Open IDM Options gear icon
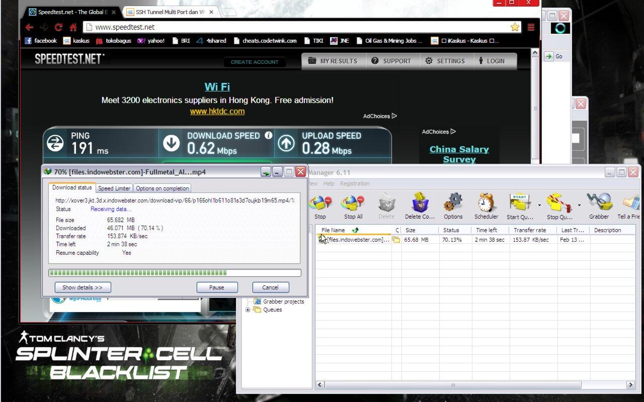 tap(453, 204)
